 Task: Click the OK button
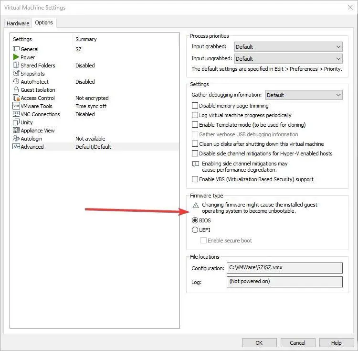[259, 343]
